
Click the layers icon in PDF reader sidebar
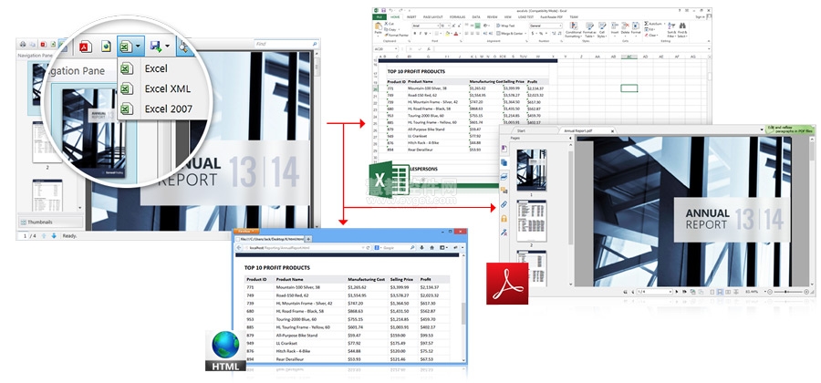[504, 176]
